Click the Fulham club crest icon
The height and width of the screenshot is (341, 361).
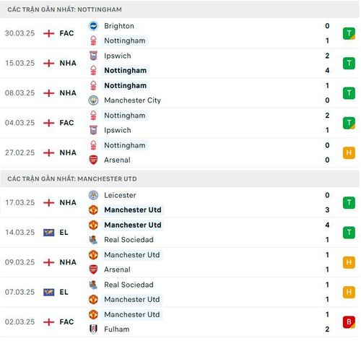point(93,329)
